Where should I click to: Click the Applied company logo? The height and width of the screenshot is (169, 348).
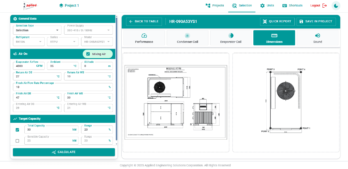tap(31, 6)
